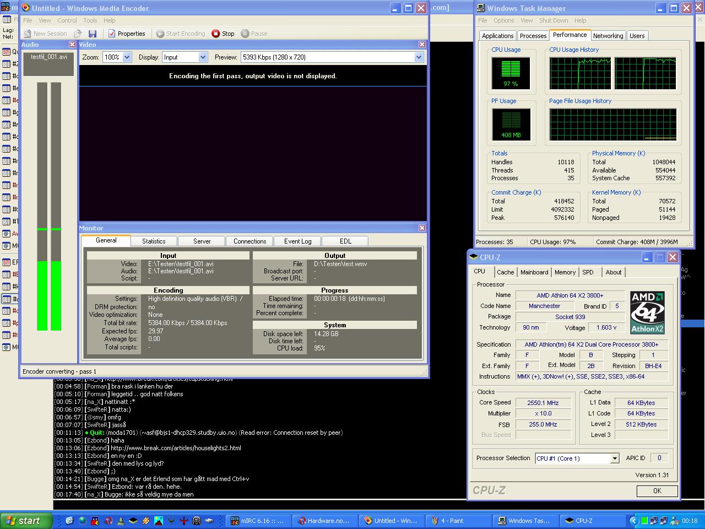The height and width of the screenshot is (529, 705).
Task: Open Task Manager Networking tab
Action: (x=608, y=36)
